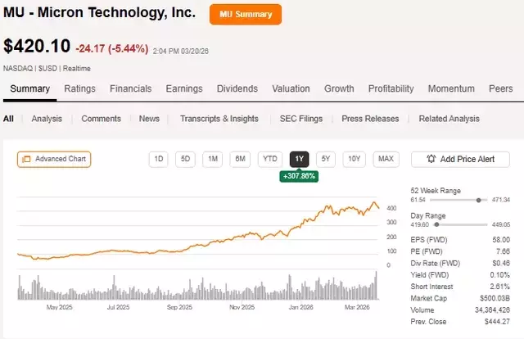Select the YTD chart range

tap(269, 159)
